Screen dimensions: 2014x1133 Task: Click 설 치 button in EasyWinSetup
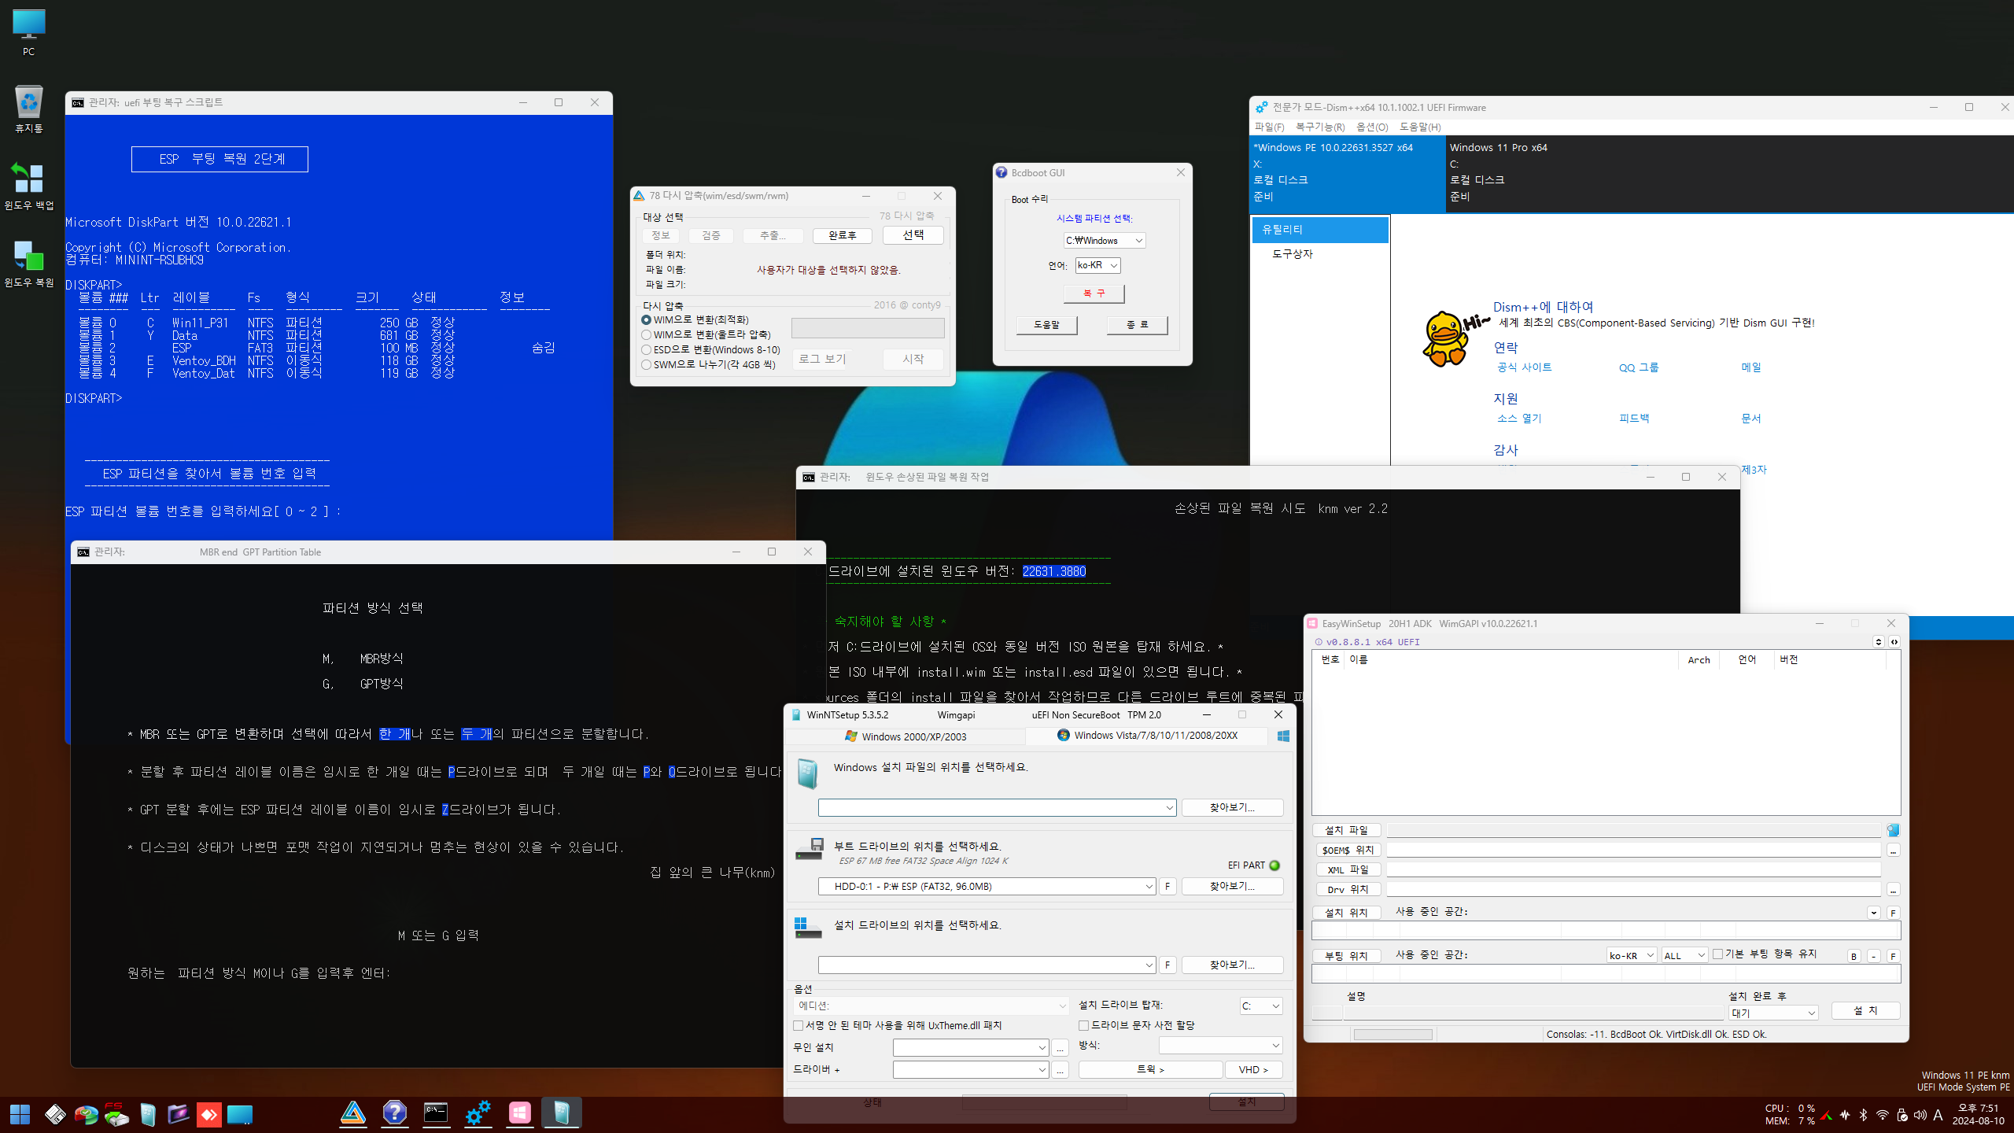[1865, 1010]
